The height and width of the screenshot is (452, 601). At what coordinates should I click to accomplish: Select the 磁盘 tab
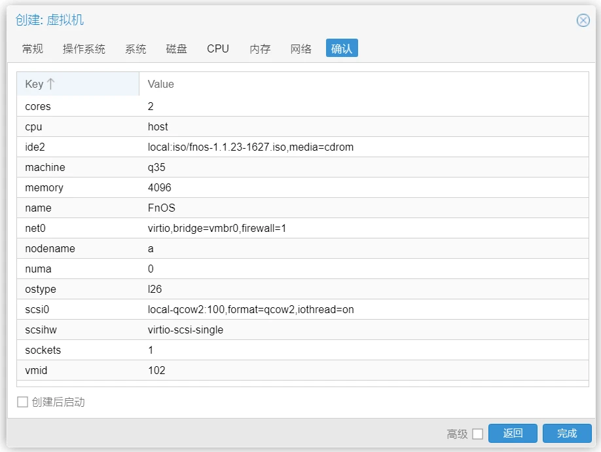(176, 49)
